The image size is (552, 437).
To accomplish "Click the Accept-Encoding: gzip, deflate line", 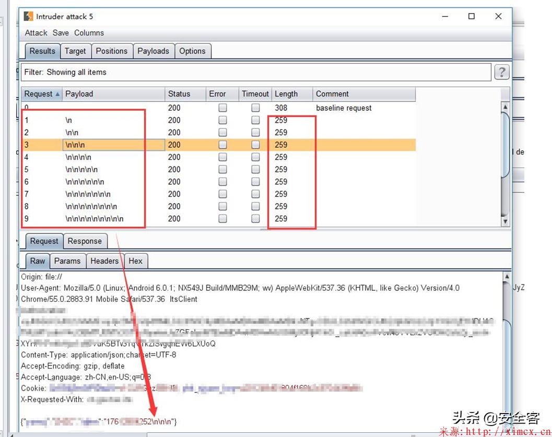I will click(x=73, y=366).
